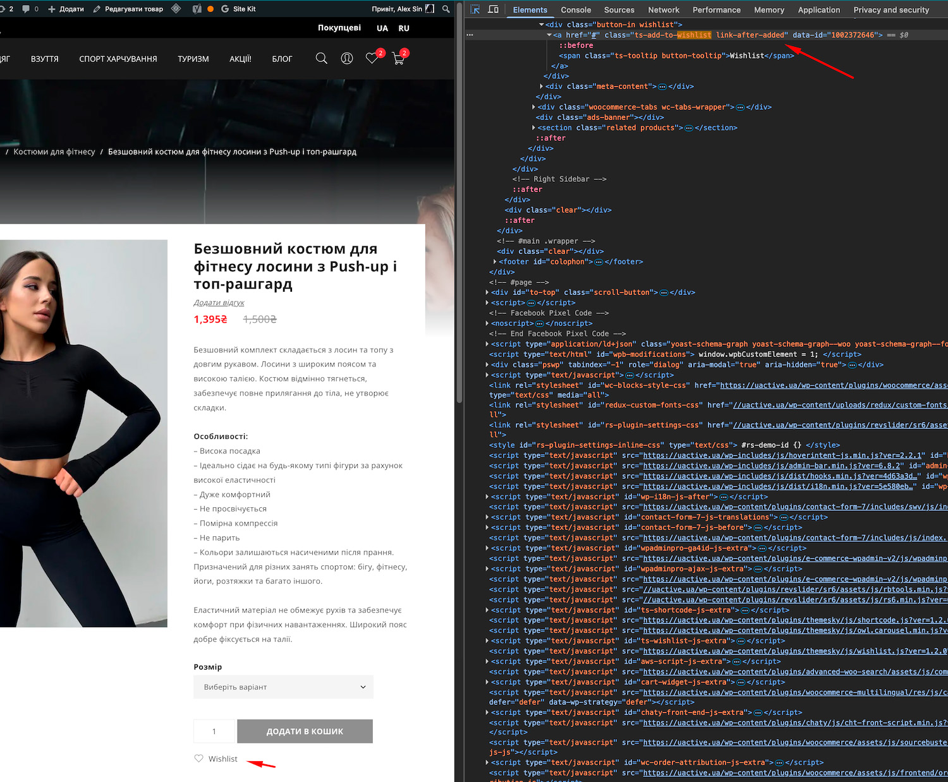Open the Розмір variant dropdown
Screen dimensions: 948x782
tap(284, 687)
